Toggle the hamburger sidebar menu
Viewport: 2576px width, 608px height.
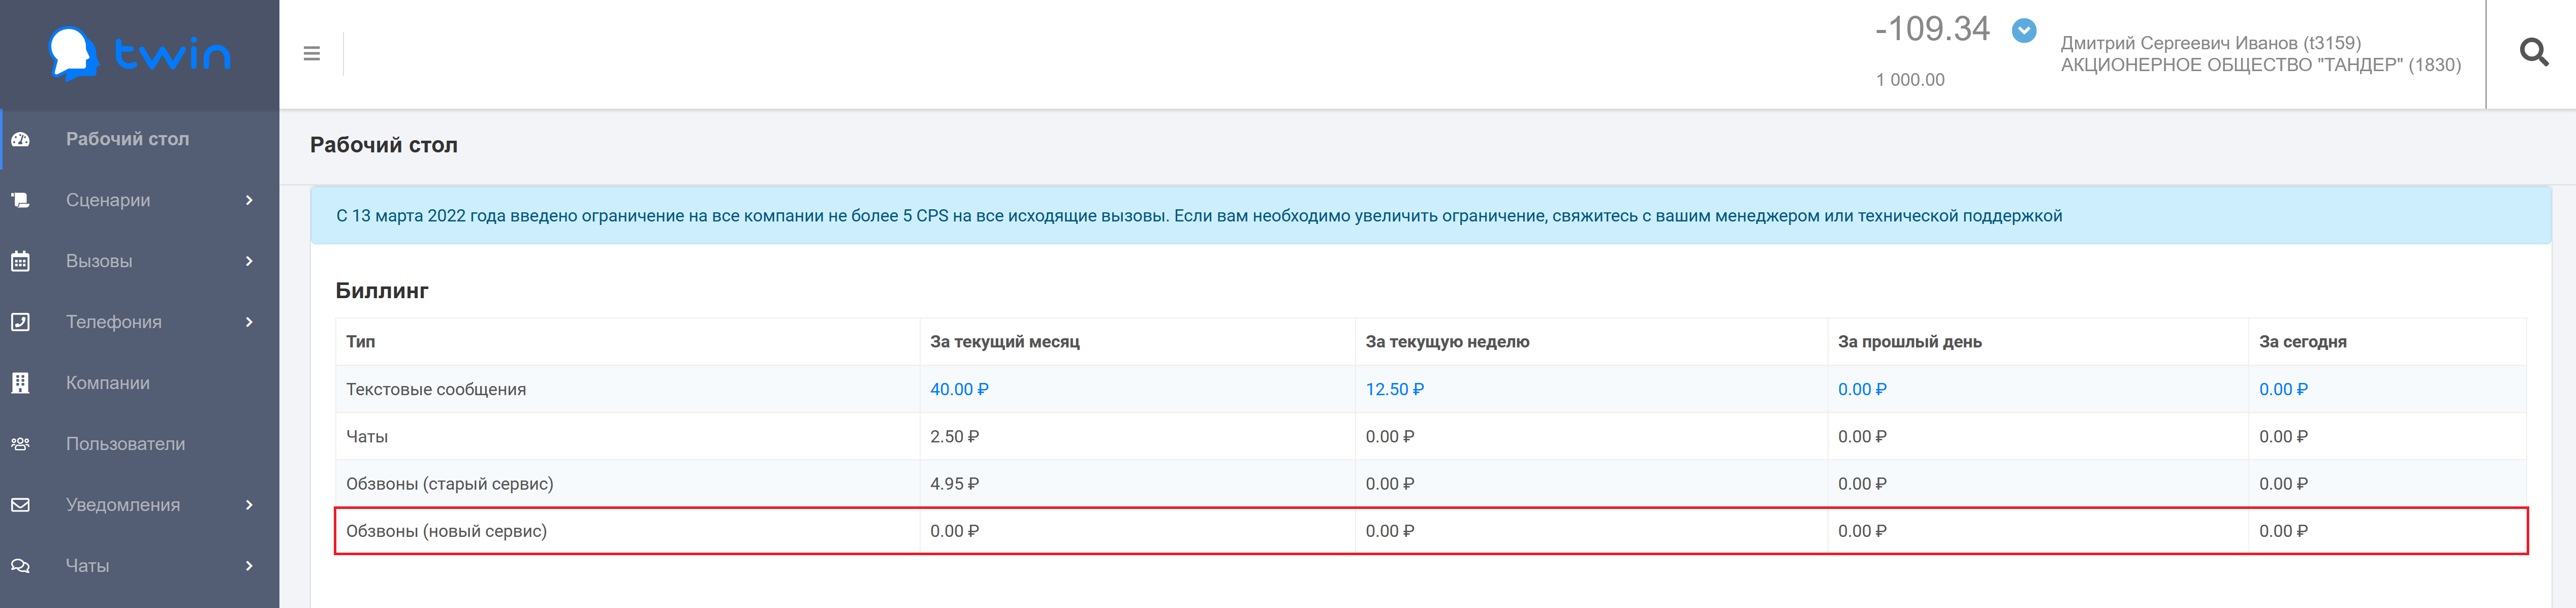click(x=312, y=53)
